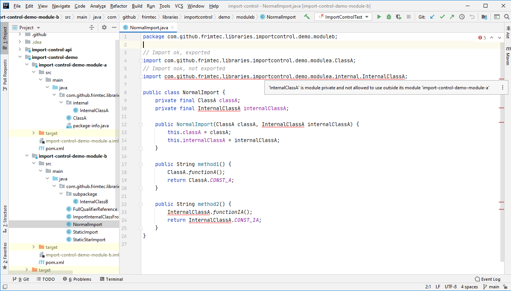Open the Terminal tool window
Image resolution: width=511 pixels, height=291 pixels.
point(111,279)
